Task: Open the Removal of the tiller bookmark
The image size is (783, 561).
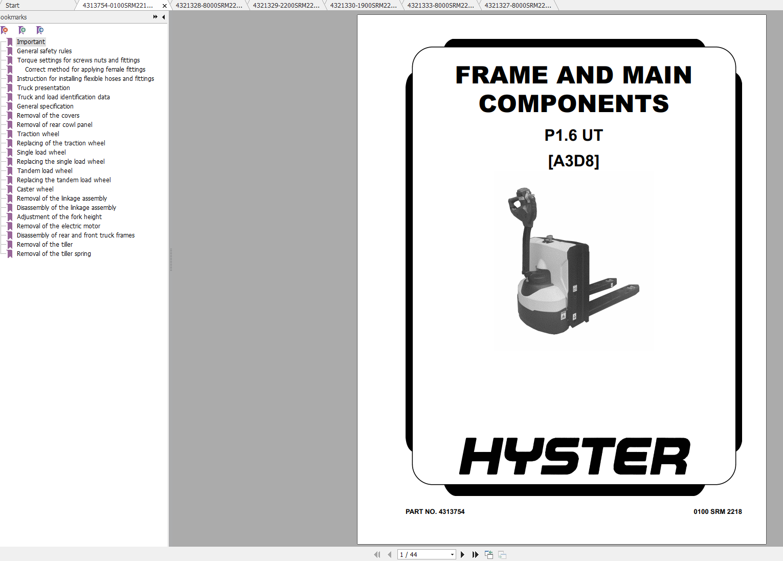Action: tap(44, 244)
